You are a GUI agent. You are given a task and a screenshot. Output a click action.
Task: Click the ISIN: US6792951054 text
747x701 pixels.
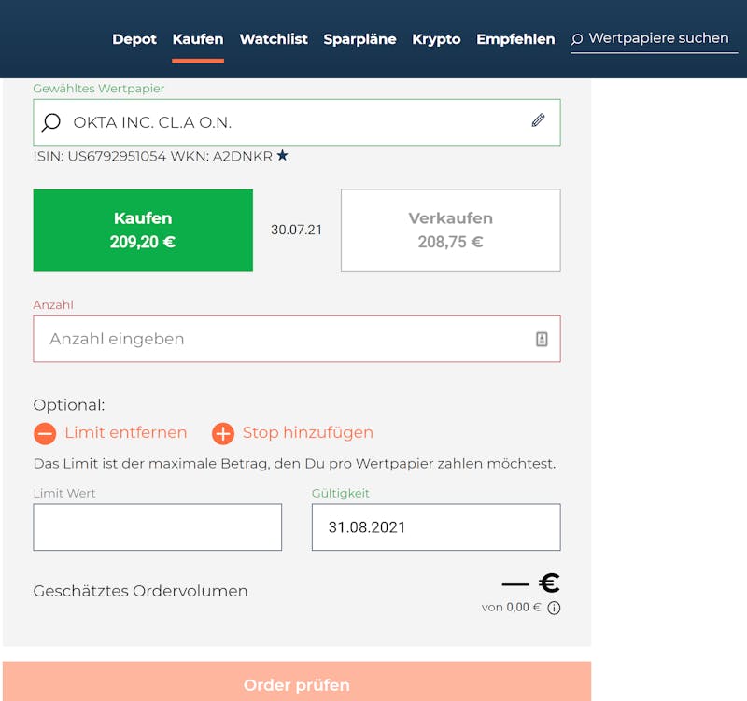point(100,156)
